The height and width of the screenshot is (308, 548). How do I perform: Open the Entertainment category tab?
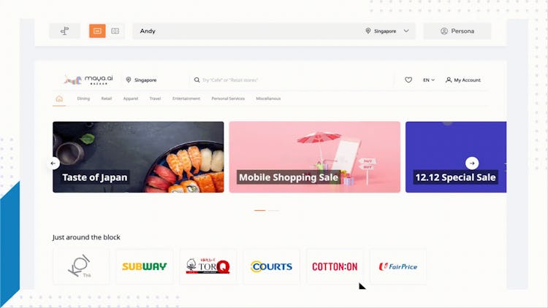coord(186,99)
